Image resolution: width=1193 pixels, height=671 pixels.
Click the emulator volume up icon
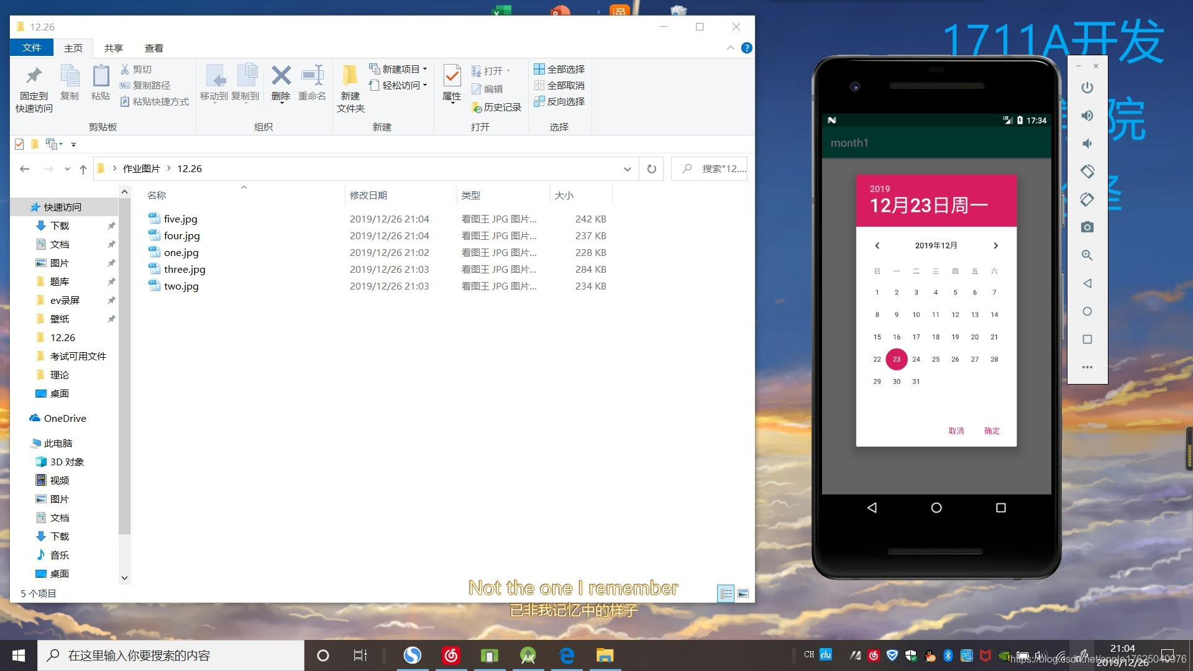tap(1087, 116)
